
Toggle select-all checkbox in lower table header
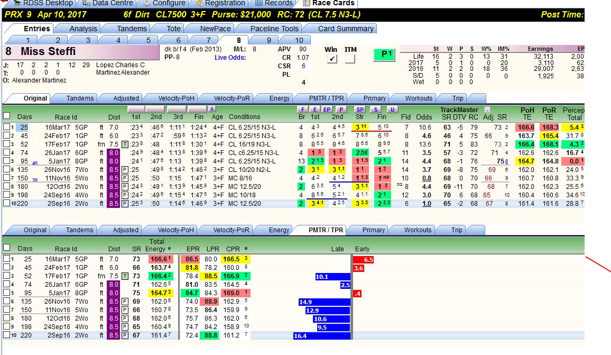pos(7,248)
